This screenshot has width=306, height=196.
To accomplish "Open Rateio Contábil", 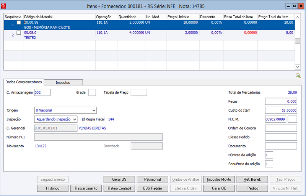I will click(119, 188).
